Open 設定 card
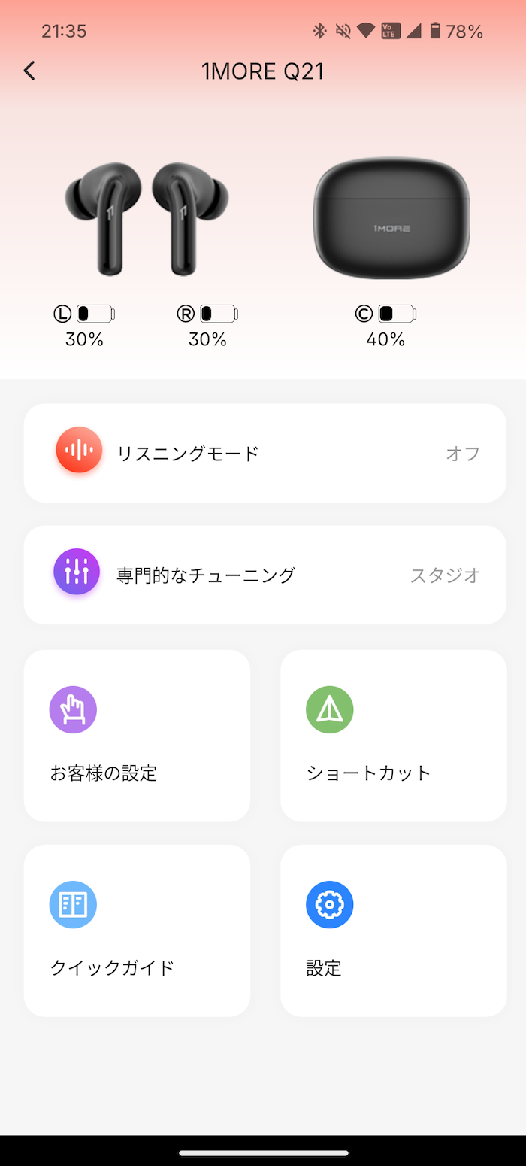The height and width of the screenshot is (1166, 526). click(394, 931)
